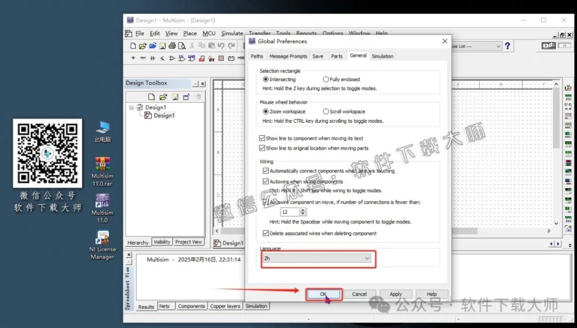Open the In Use List dropdown
The width and height of the screenshot is (577, 328).
click(x=498, y=46)
